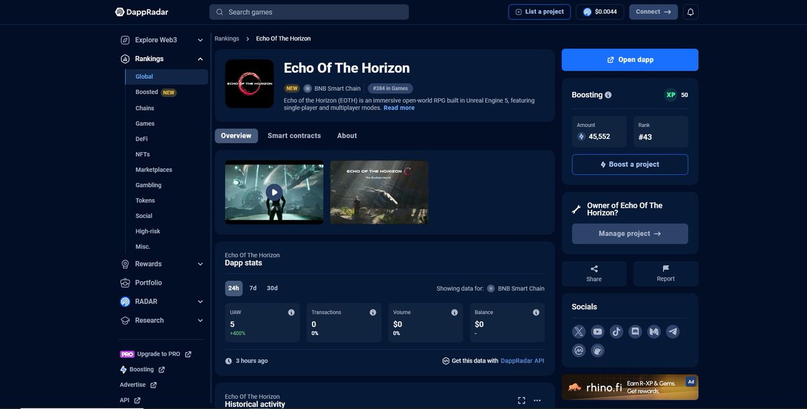This screenshot has height=409, width=807.
Task: Open the CoinGecko social link
Action: point(598,350)
